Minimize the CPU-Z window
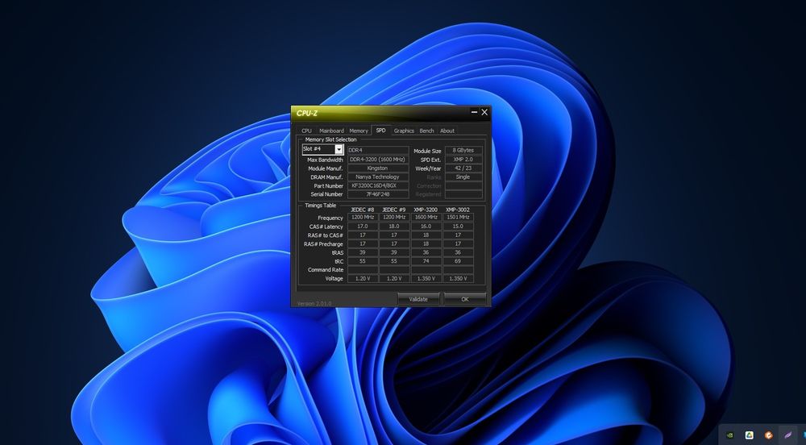 [474, 112]
